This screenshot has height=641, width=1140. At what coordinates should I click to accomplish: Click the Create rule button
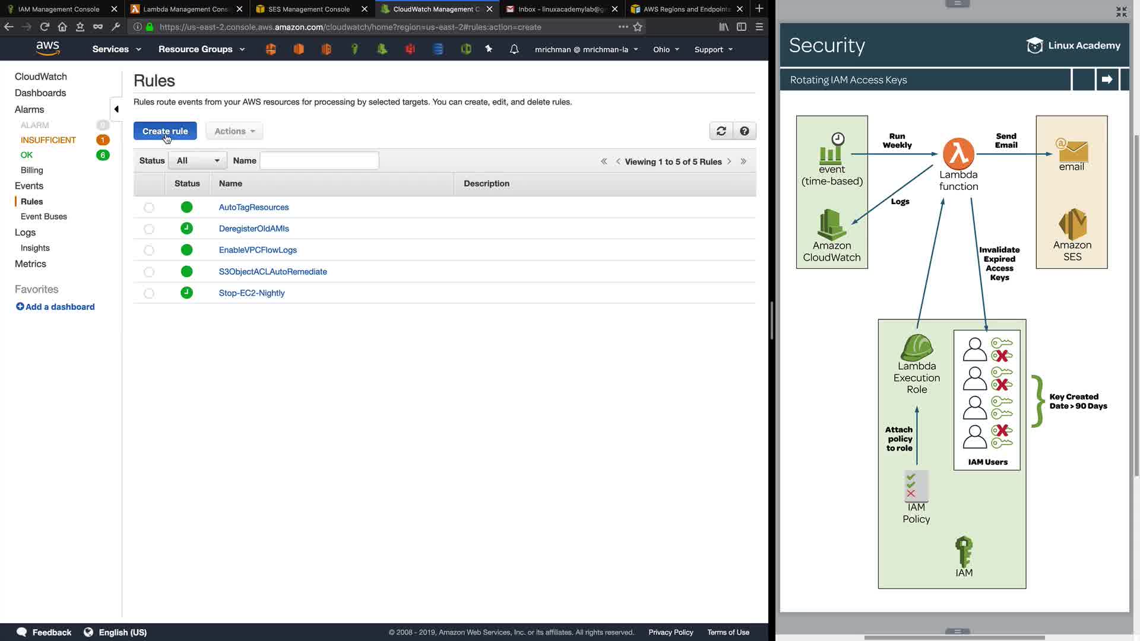coord(165,131)
